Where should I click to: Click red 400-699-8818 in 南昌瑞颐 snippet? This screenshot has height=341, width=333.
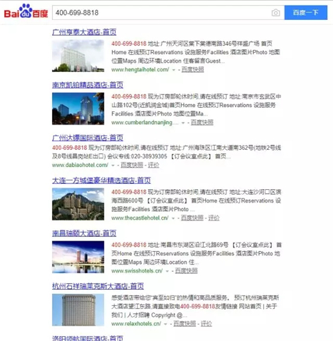point(129,244)
